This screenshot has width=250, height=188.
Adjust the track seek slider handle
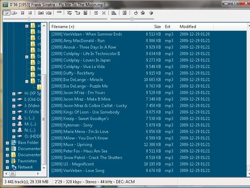(29, 19)
